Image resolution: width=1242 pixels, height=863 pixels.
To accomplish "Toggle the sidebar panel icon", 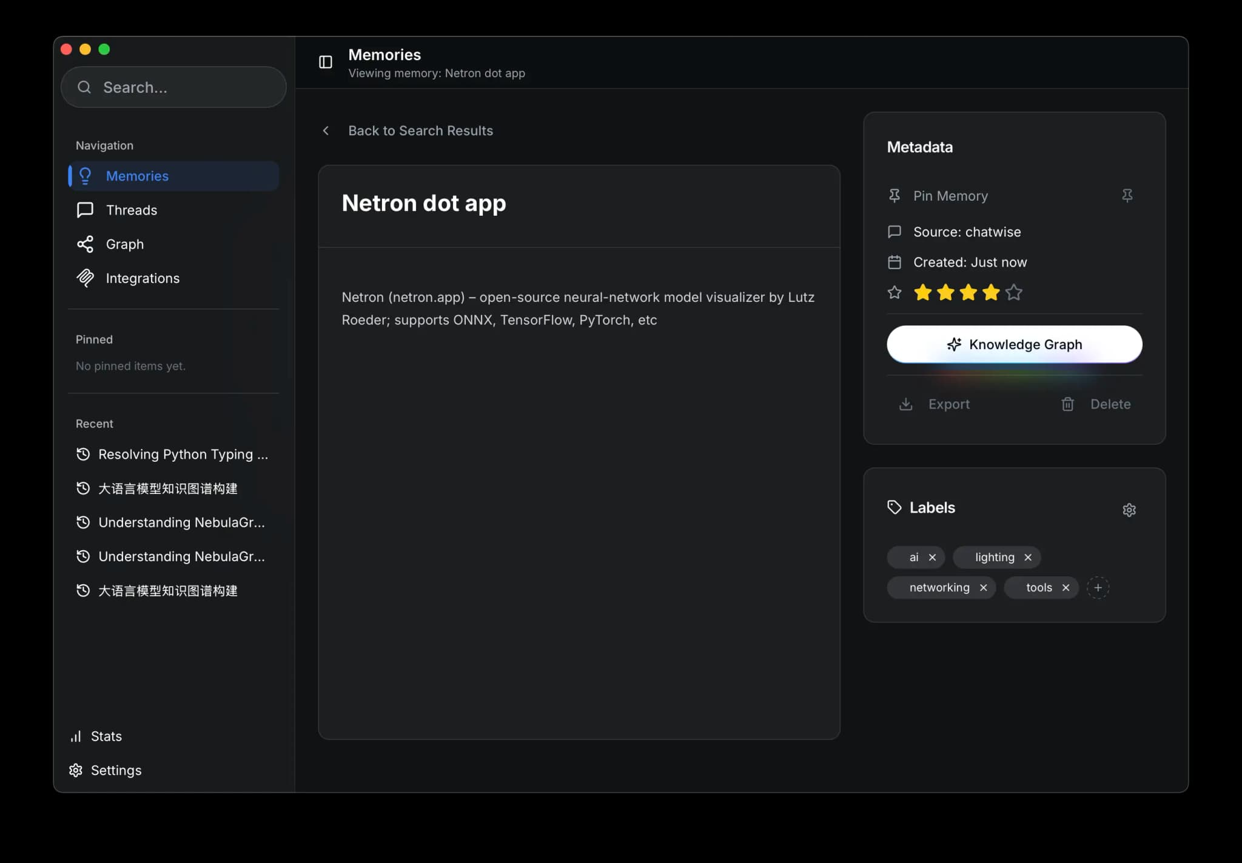I will 326,62.
